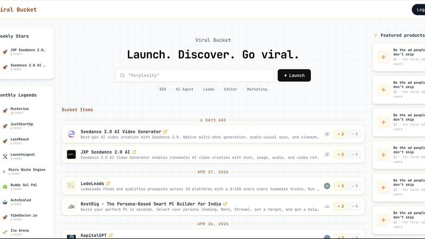This screenshot has height=239, width=425.
Task: Open external link icon beside KapitalGPT
Action: click(x=110, y=235)
